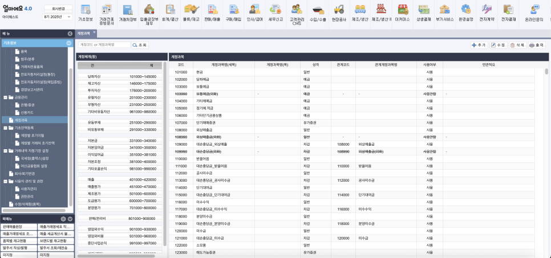Open the 제조/생산 II module

(381, 13)
